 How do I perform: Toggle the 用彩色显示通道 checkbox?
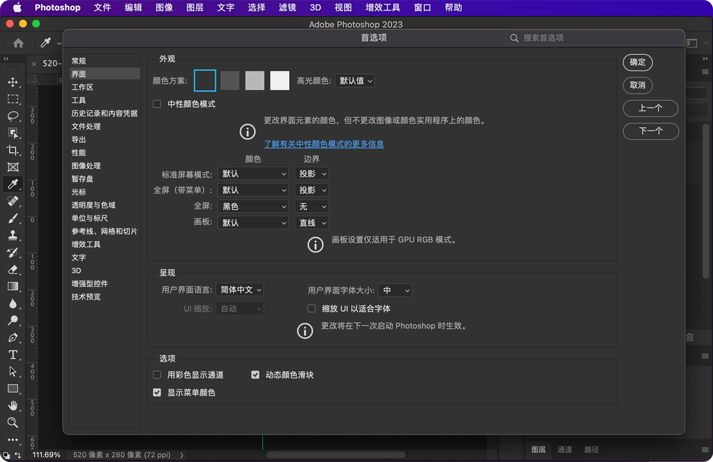point(157,375)
